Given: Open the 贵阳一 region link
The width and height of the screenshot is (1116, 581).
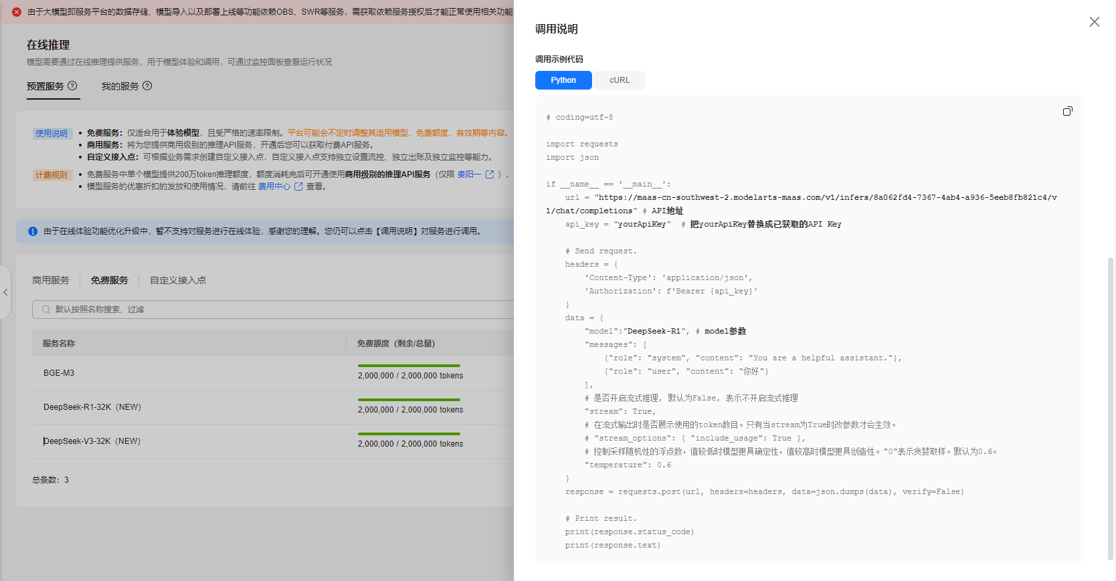Looking at the screenshot, I should click(469, 175).
